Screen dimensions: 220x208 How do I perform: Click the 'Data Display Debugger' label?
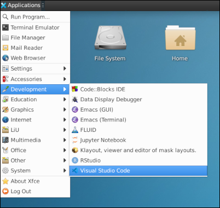[x=111, y=100]
